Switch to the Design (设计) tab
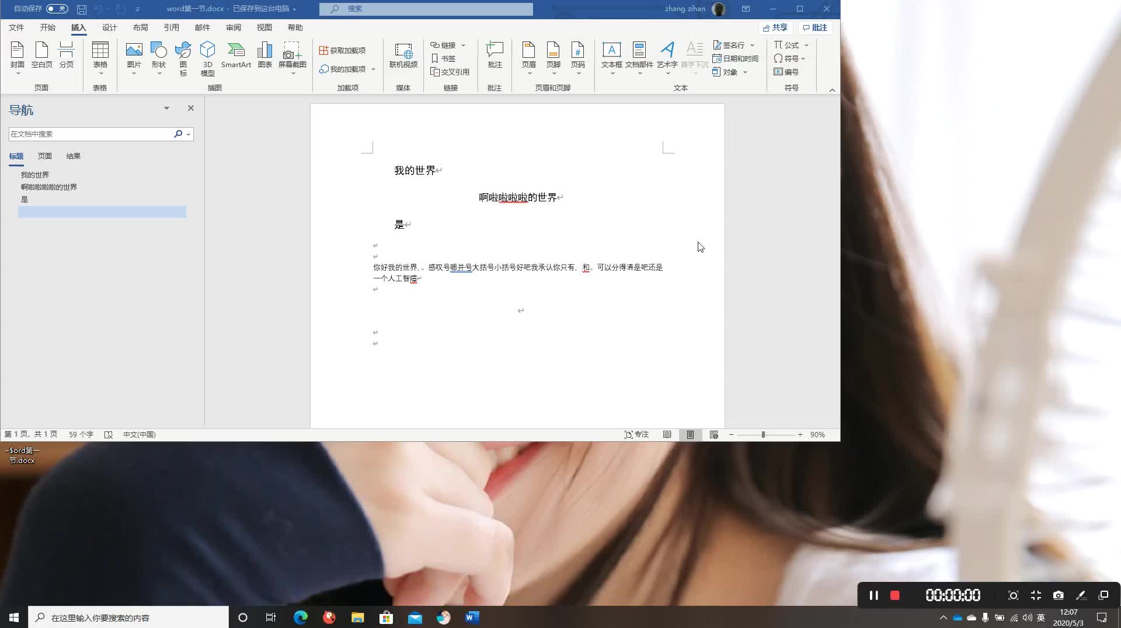The image size is (1121, 628). [109, 27]
